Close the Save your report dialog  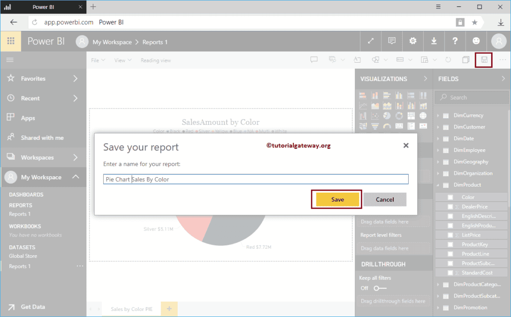pyautogui.click(x=406, y=145)
